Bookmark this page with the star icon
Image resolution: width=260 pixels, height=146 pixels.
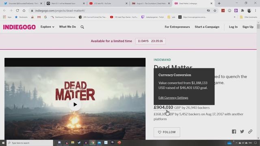point(215,11)
